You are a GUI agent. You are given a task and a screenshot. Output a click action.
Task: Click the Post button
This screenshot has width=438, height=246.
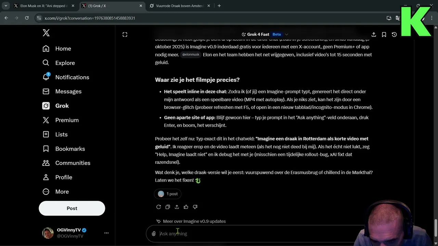[x=72, y=208]
